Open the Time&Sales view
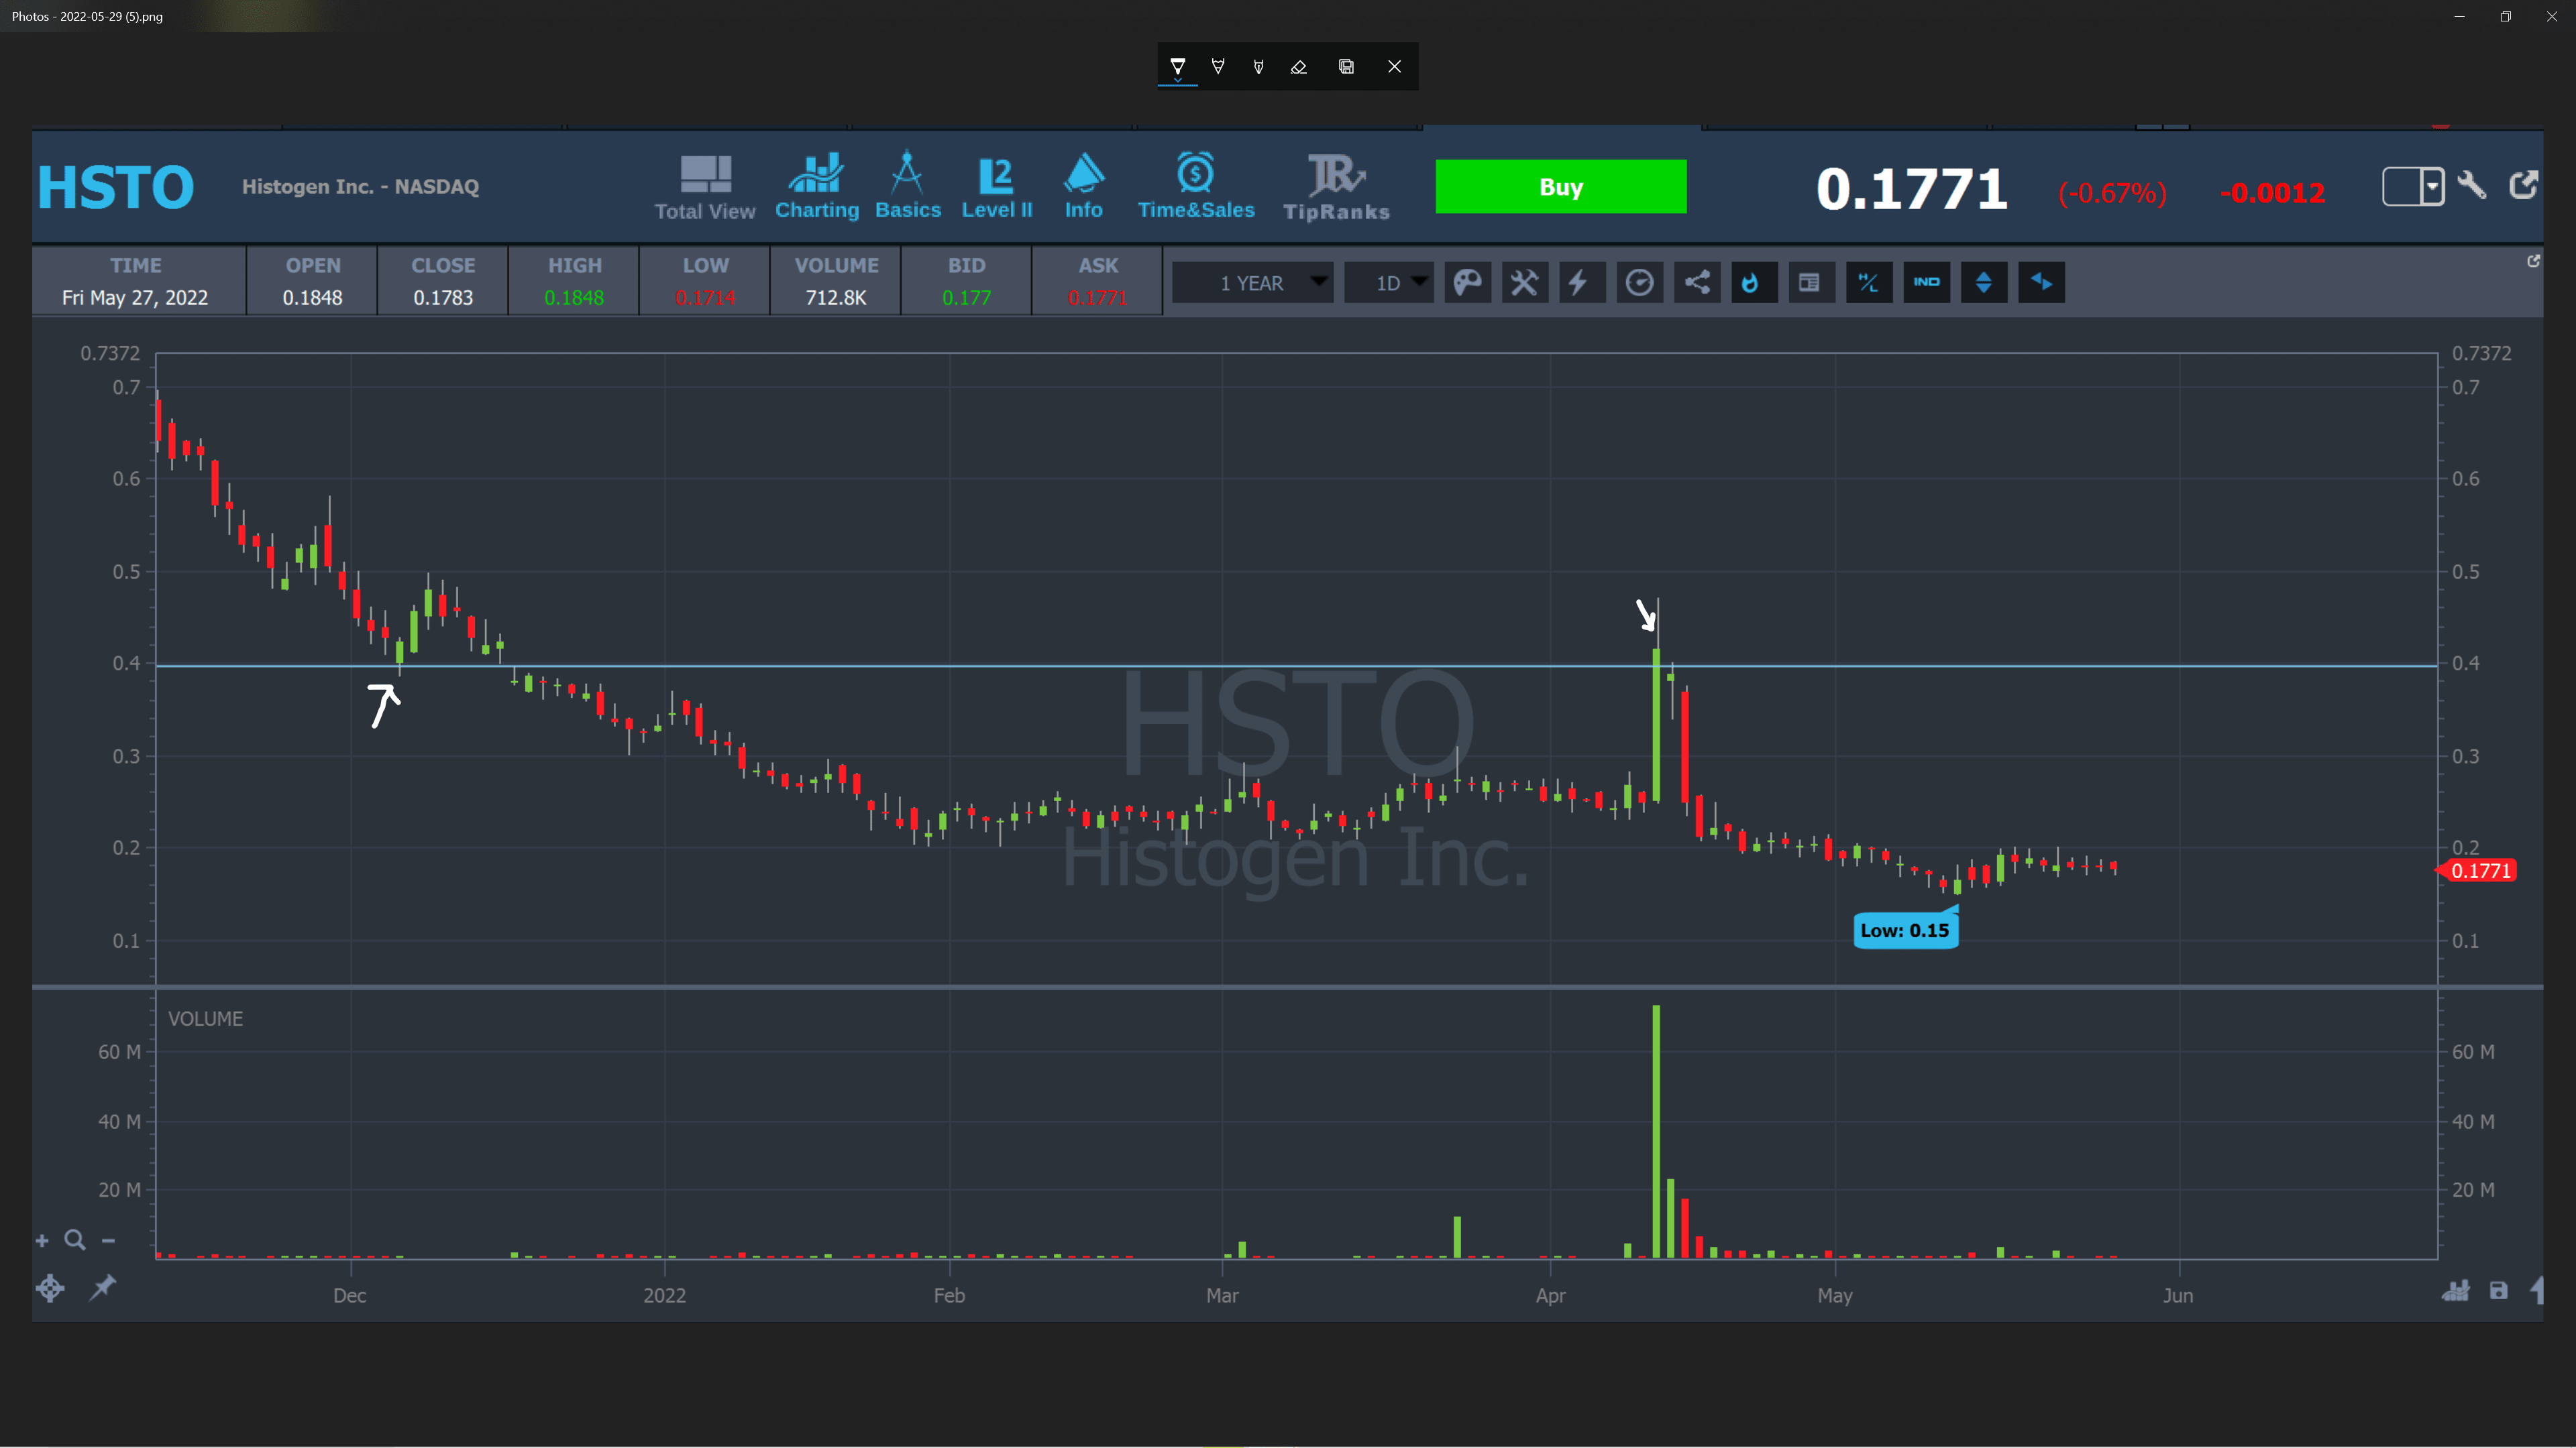Image resolution: width=2576 pixels, height=1448 pixels. [x=1195, y=187]
